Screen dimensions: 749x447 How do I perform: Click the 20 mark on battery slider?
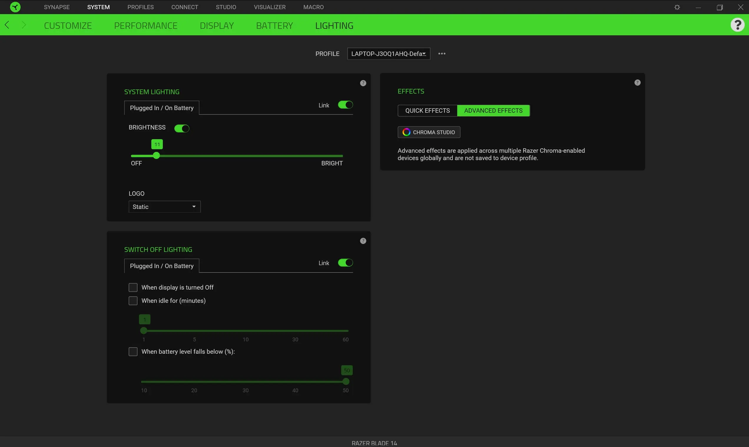click(x=194, y=390)
